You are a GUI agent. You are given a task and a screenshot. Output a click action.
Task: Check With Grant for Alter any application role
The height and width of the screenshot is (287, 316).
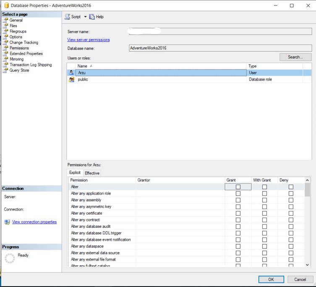click(264, 193)
